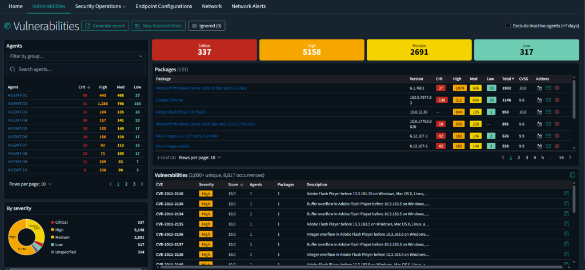Select the Vulnerabilities tab
Screen dimensions: 585x270
point(49,6)
